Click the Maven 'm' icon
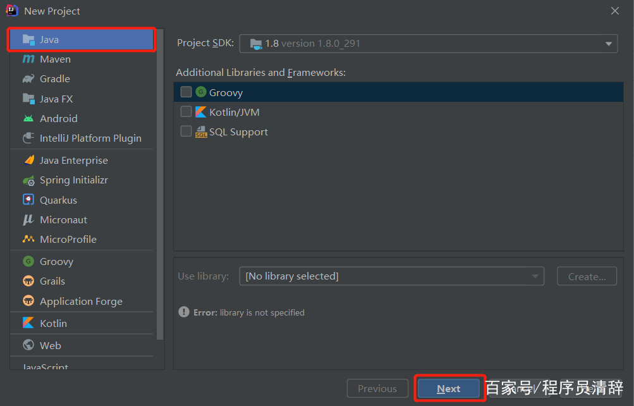Screen dimensions: 634x406 tap(28, 59)
